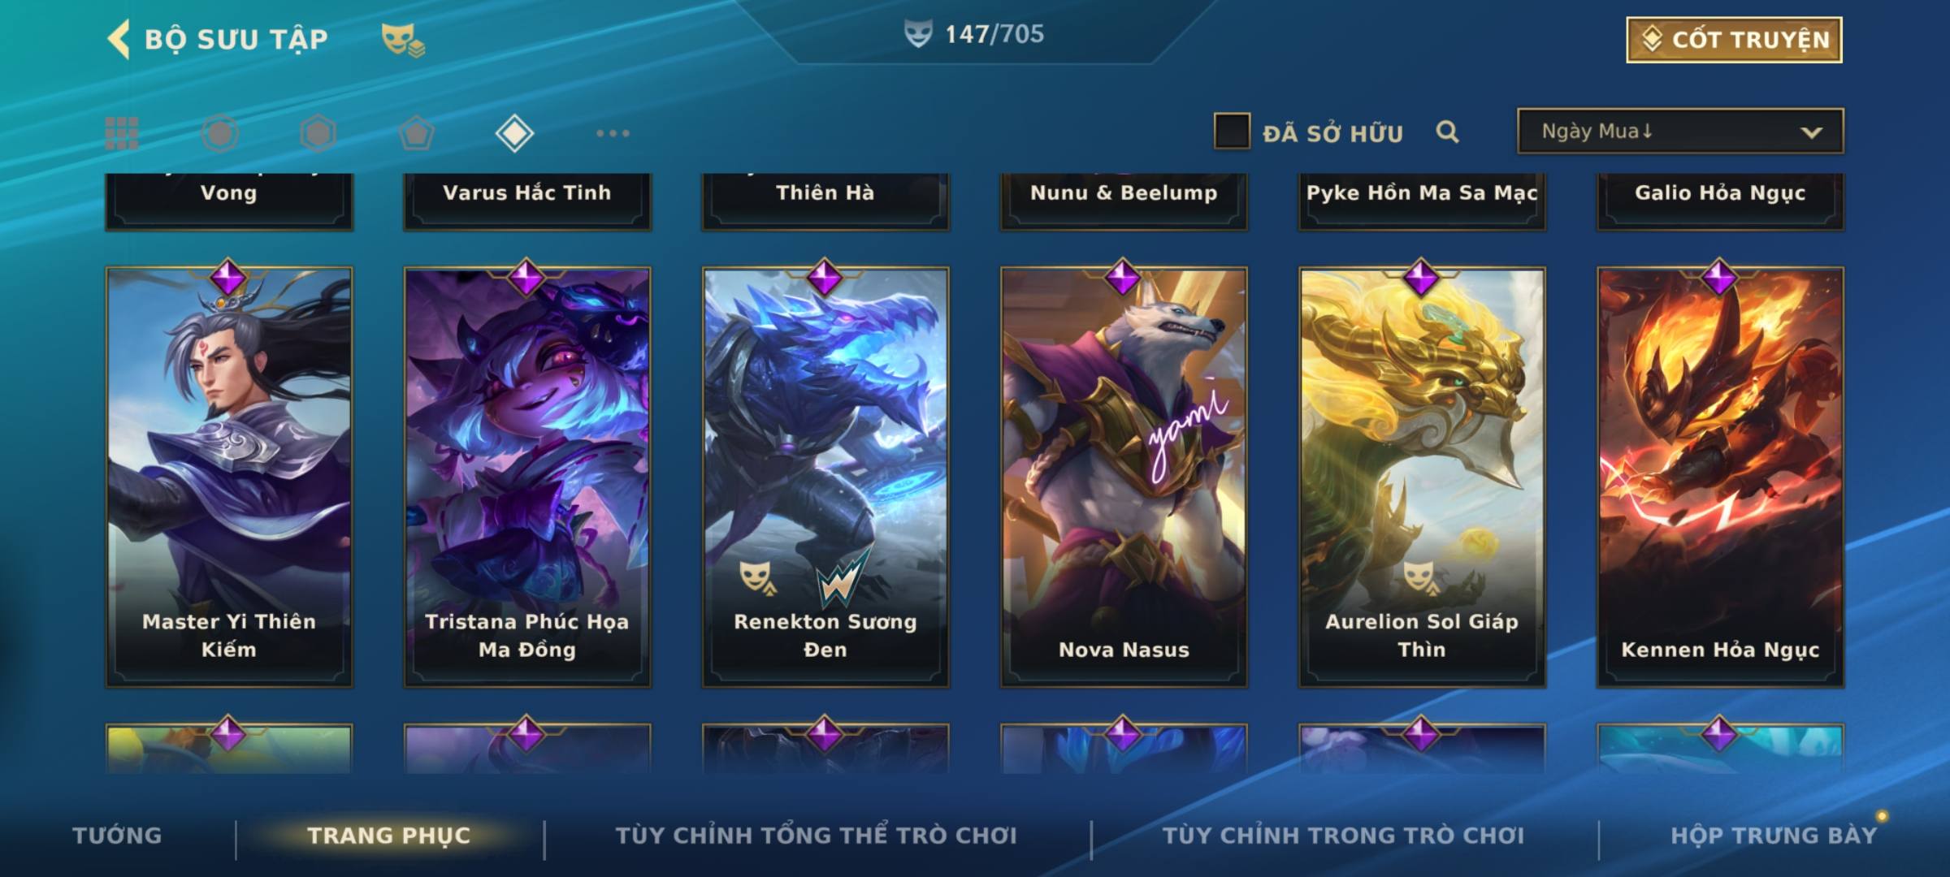1950x877 pixels.
Task: Click the Ngày Mua dropdown chevron
Action: coord(1811,132)
